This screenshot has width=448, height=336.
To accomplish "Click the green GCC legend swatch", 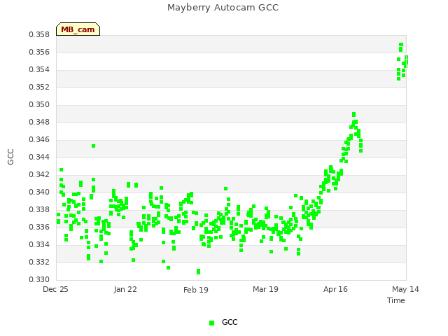I will [x=211, y=323].
